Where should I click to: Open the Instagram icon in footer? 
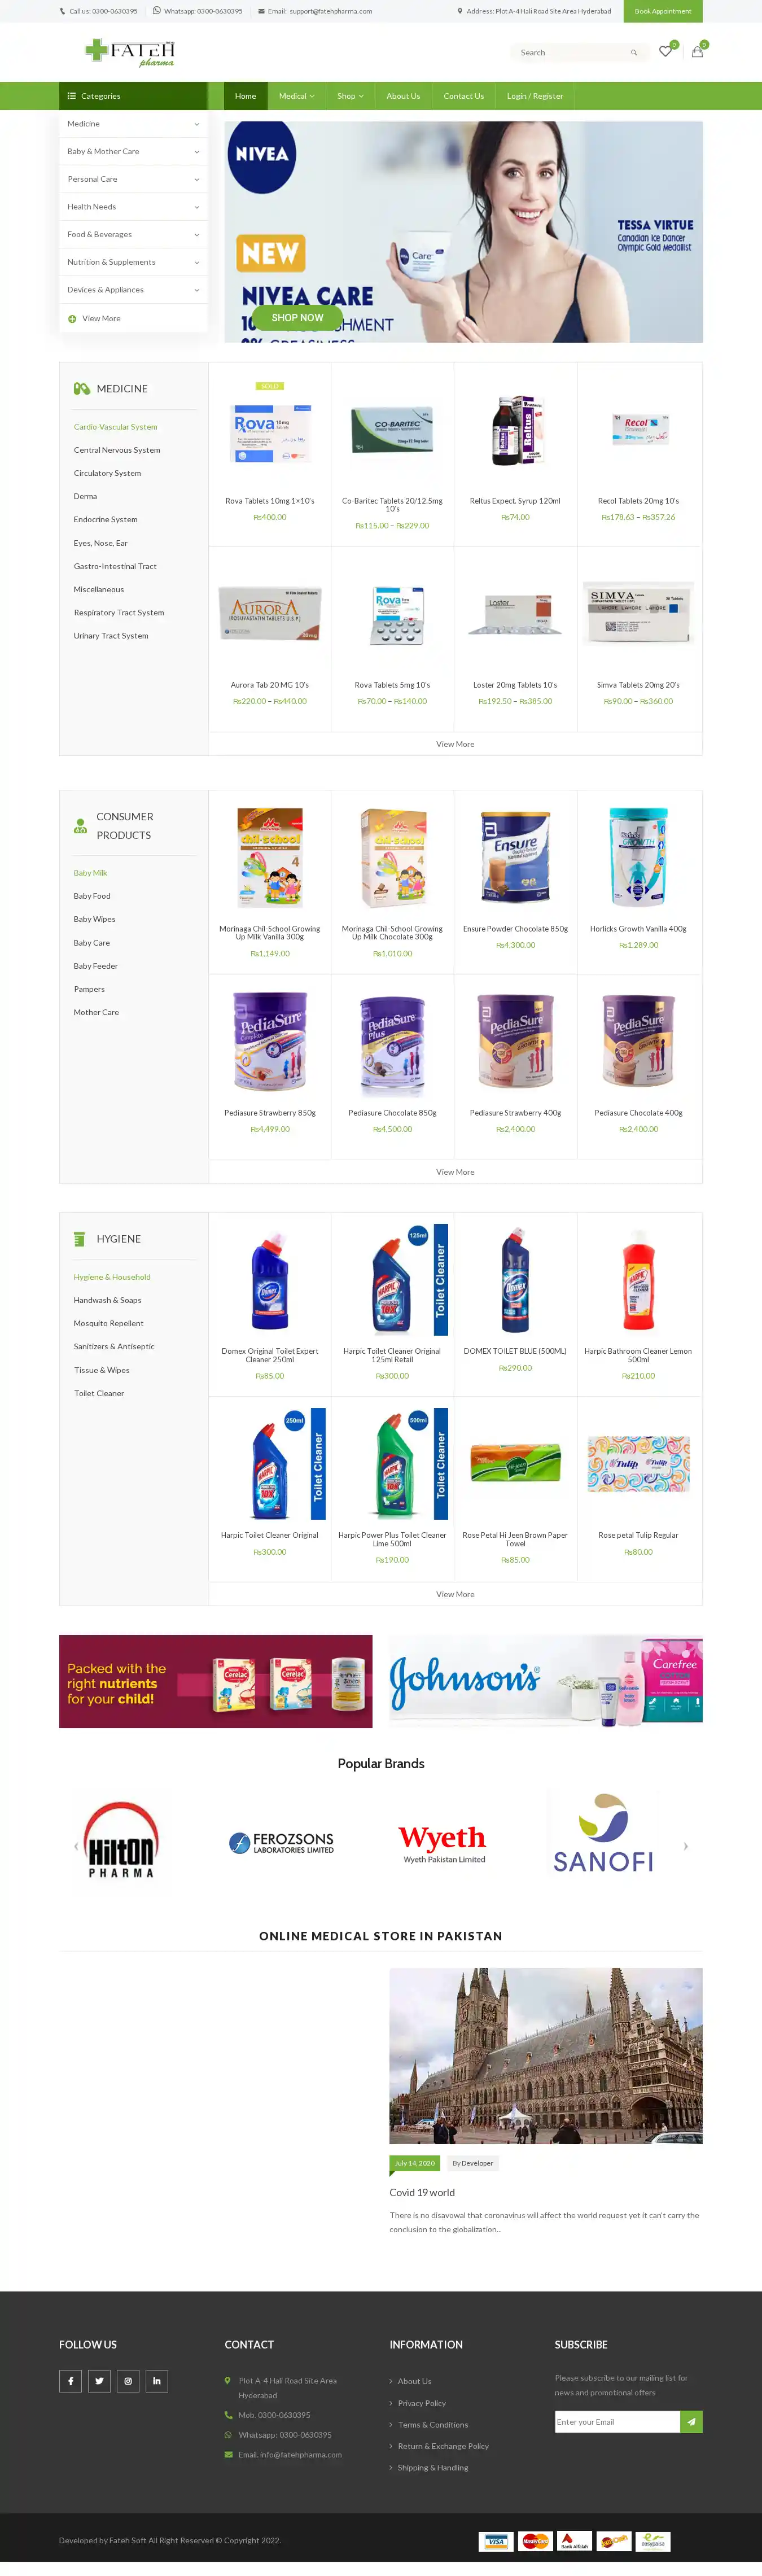click(x=128, y=2380)
